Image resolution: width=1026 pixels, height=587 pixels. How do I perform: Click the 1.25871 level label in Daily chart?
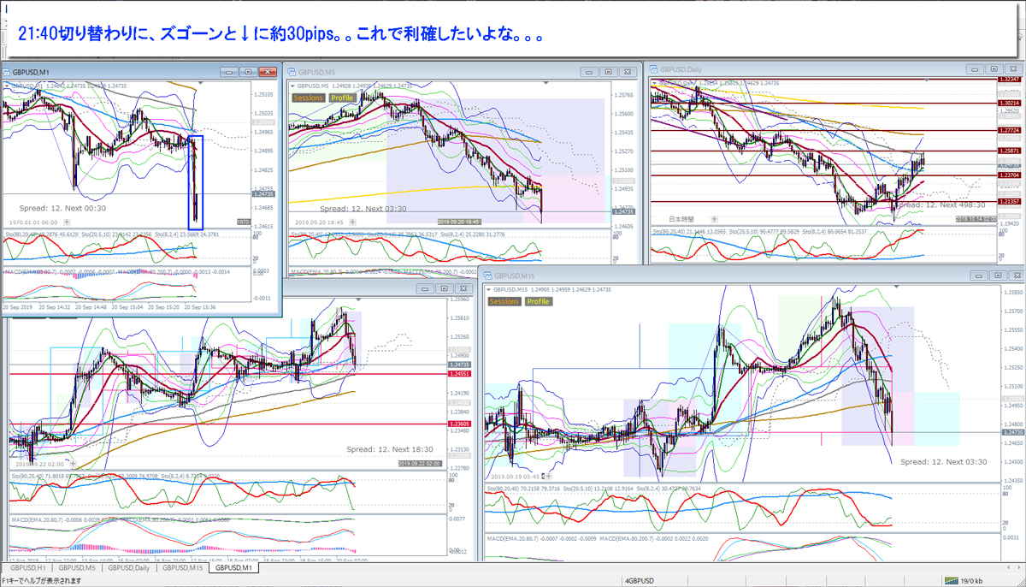click(x=1010, y=151)
